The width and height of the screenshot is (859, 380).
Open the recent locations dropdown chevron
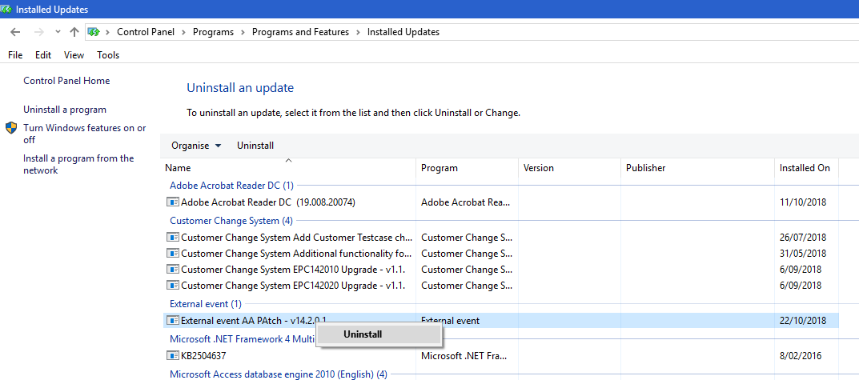tap(58, 32)
